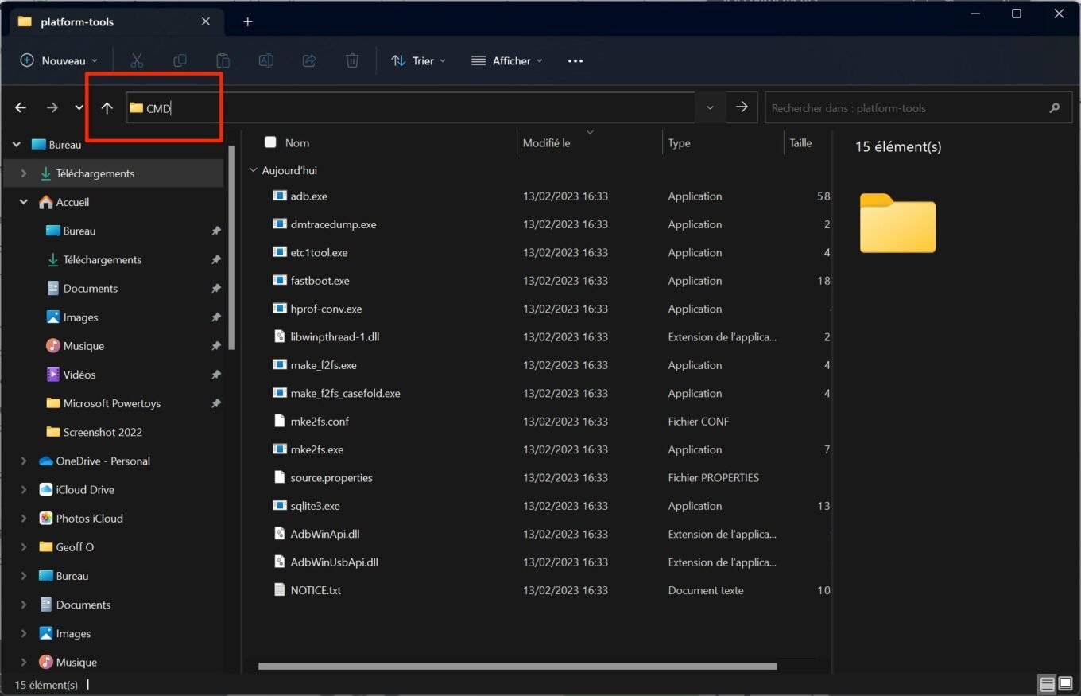1081x696 pixels.
Task: Click the Paste clipboard icon
Action: pos(223,60)
